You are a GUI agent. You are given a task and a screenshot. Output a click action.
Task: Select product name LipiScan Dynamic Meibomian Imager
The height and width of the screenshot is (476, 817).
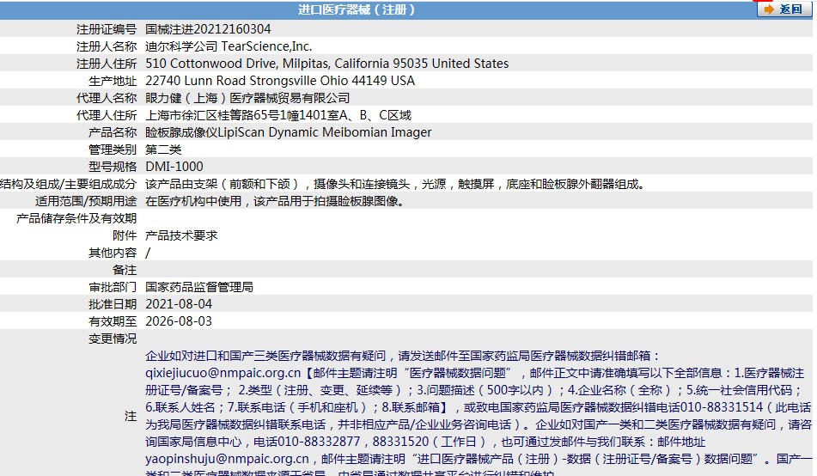coord(325,132)
